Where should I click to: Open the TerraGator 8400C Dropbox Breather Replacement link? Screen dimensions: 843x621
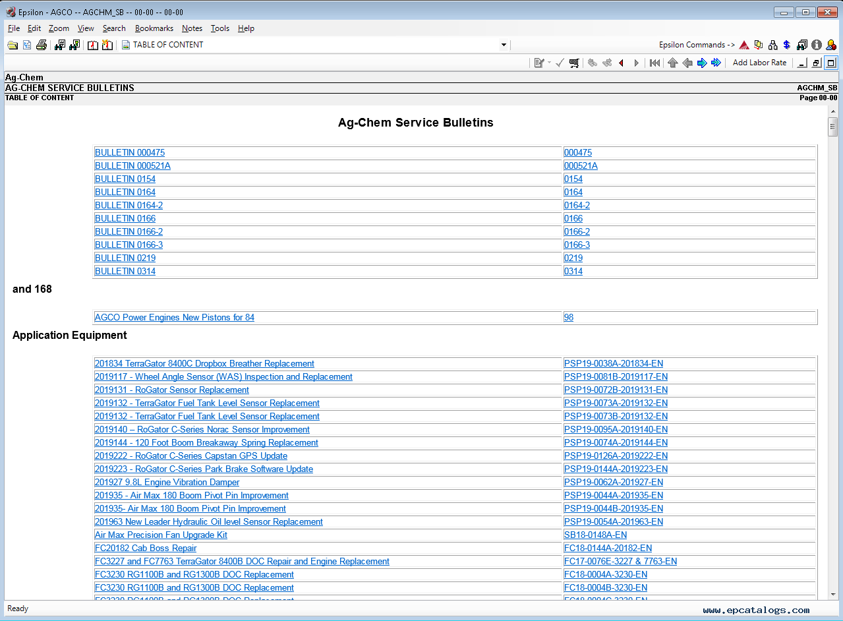click(x=204, y=363)
